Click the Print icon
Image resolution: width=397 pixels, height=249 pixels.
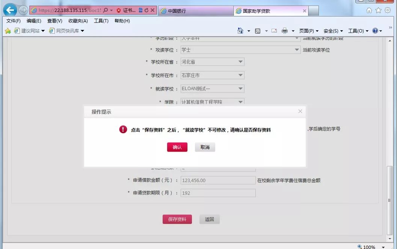click(284, 31)
